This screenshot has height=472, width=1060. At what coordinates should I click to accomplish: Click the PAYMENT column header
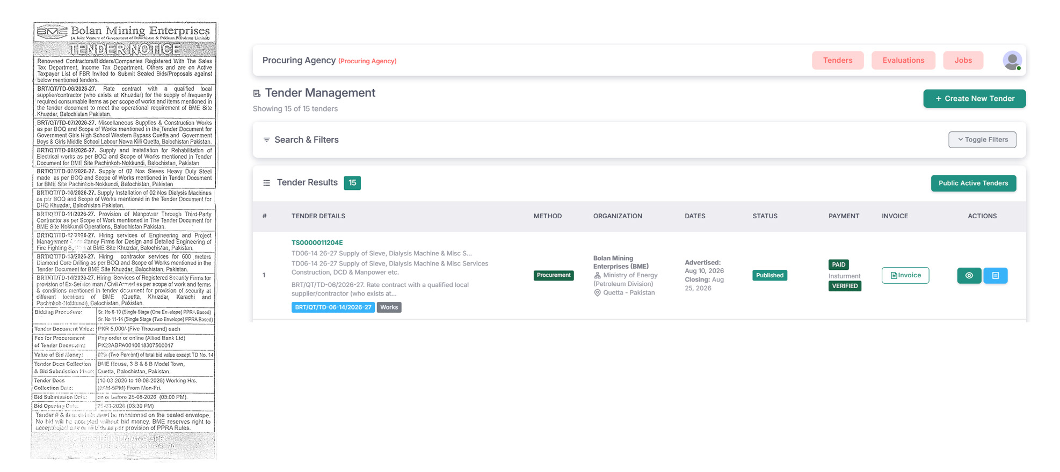coord(844,216)
